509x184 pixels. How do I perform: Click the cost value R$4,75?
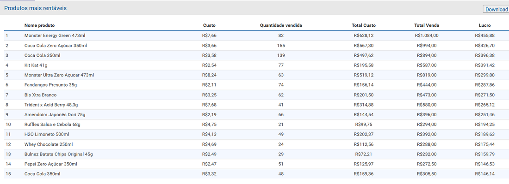point(209,125)
